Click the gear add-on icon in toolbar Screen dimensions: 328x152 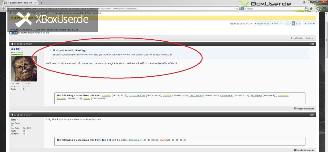pyautogui.click(x=318, y=8)
